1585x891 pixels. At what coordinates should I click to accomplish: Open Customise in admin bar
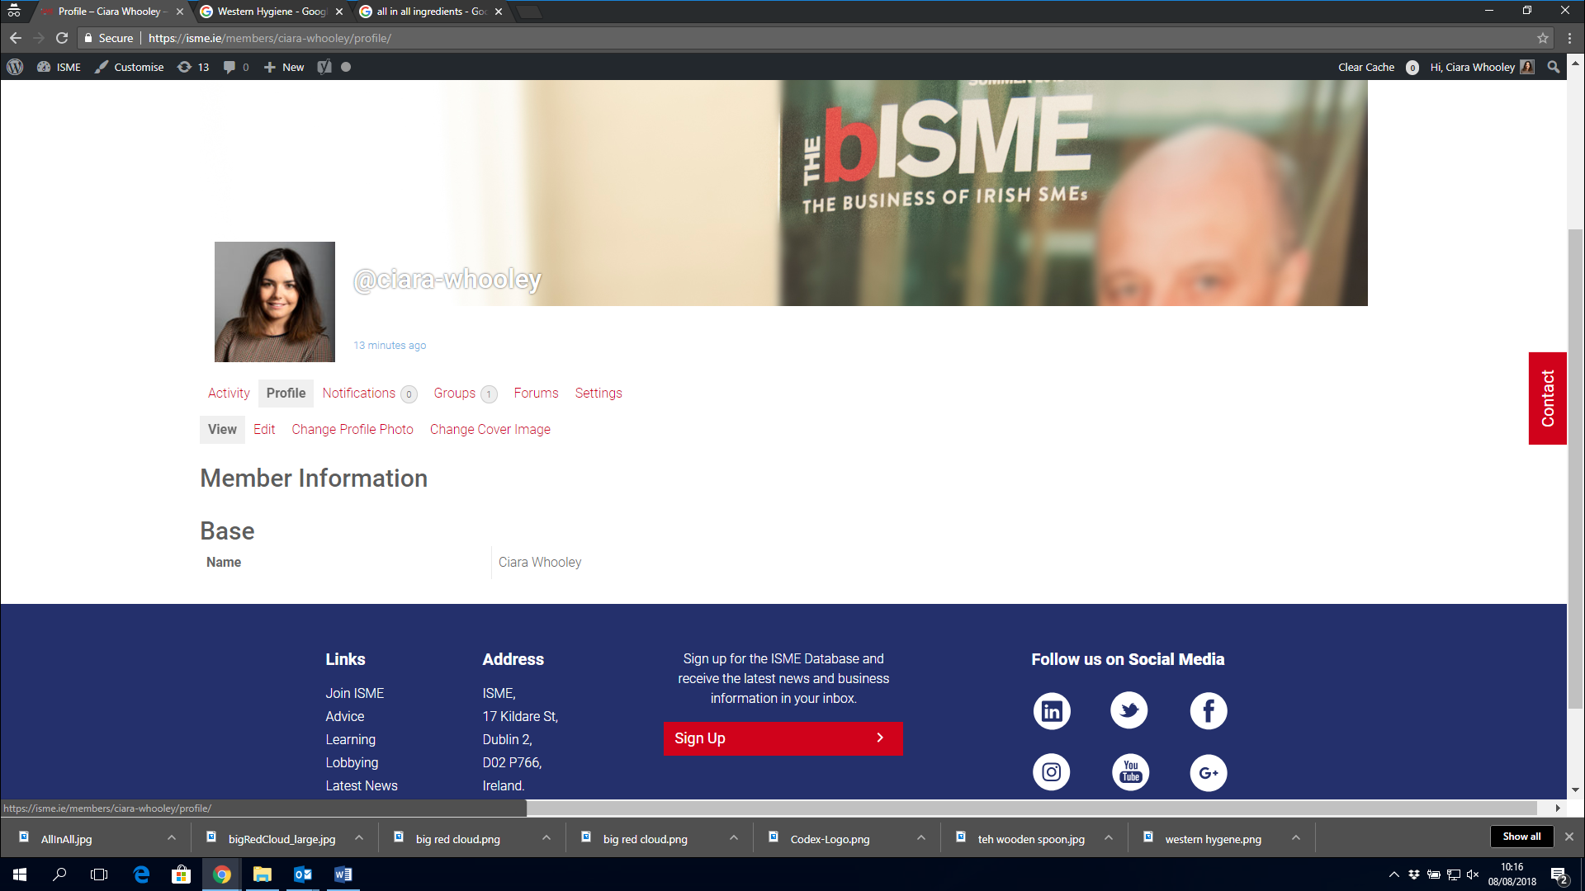point(130,67)
